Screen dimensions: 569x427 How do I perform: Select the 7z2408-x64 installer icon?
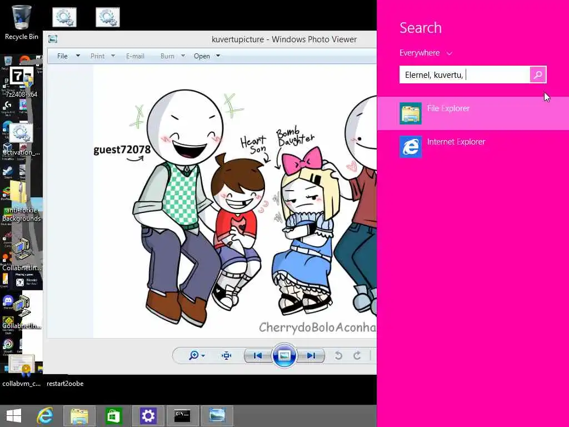[x=22, y=82]
